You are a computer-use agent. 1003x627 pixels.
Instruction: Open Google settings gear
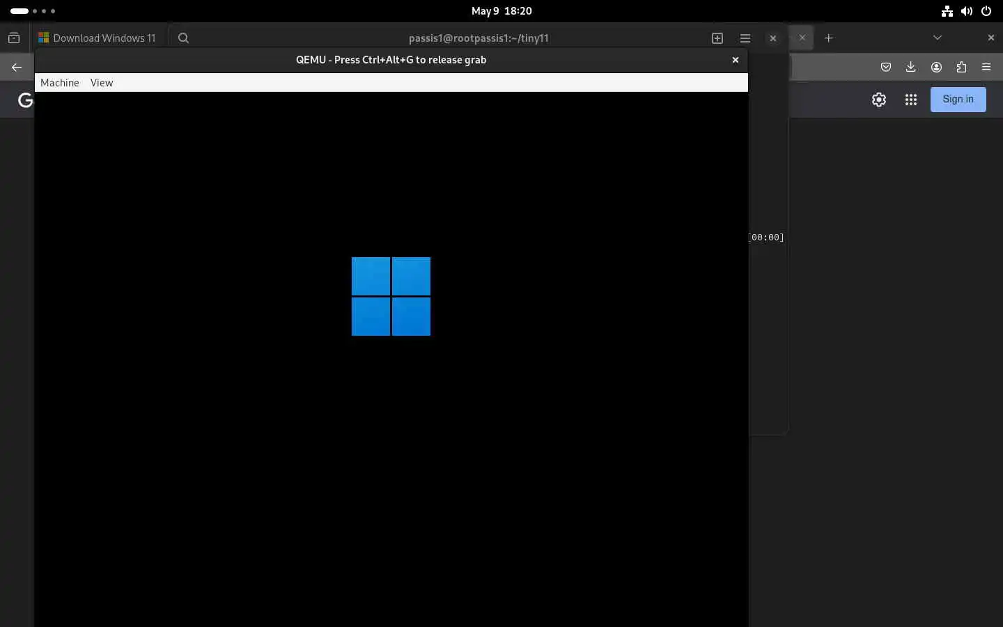pos(879,100)
